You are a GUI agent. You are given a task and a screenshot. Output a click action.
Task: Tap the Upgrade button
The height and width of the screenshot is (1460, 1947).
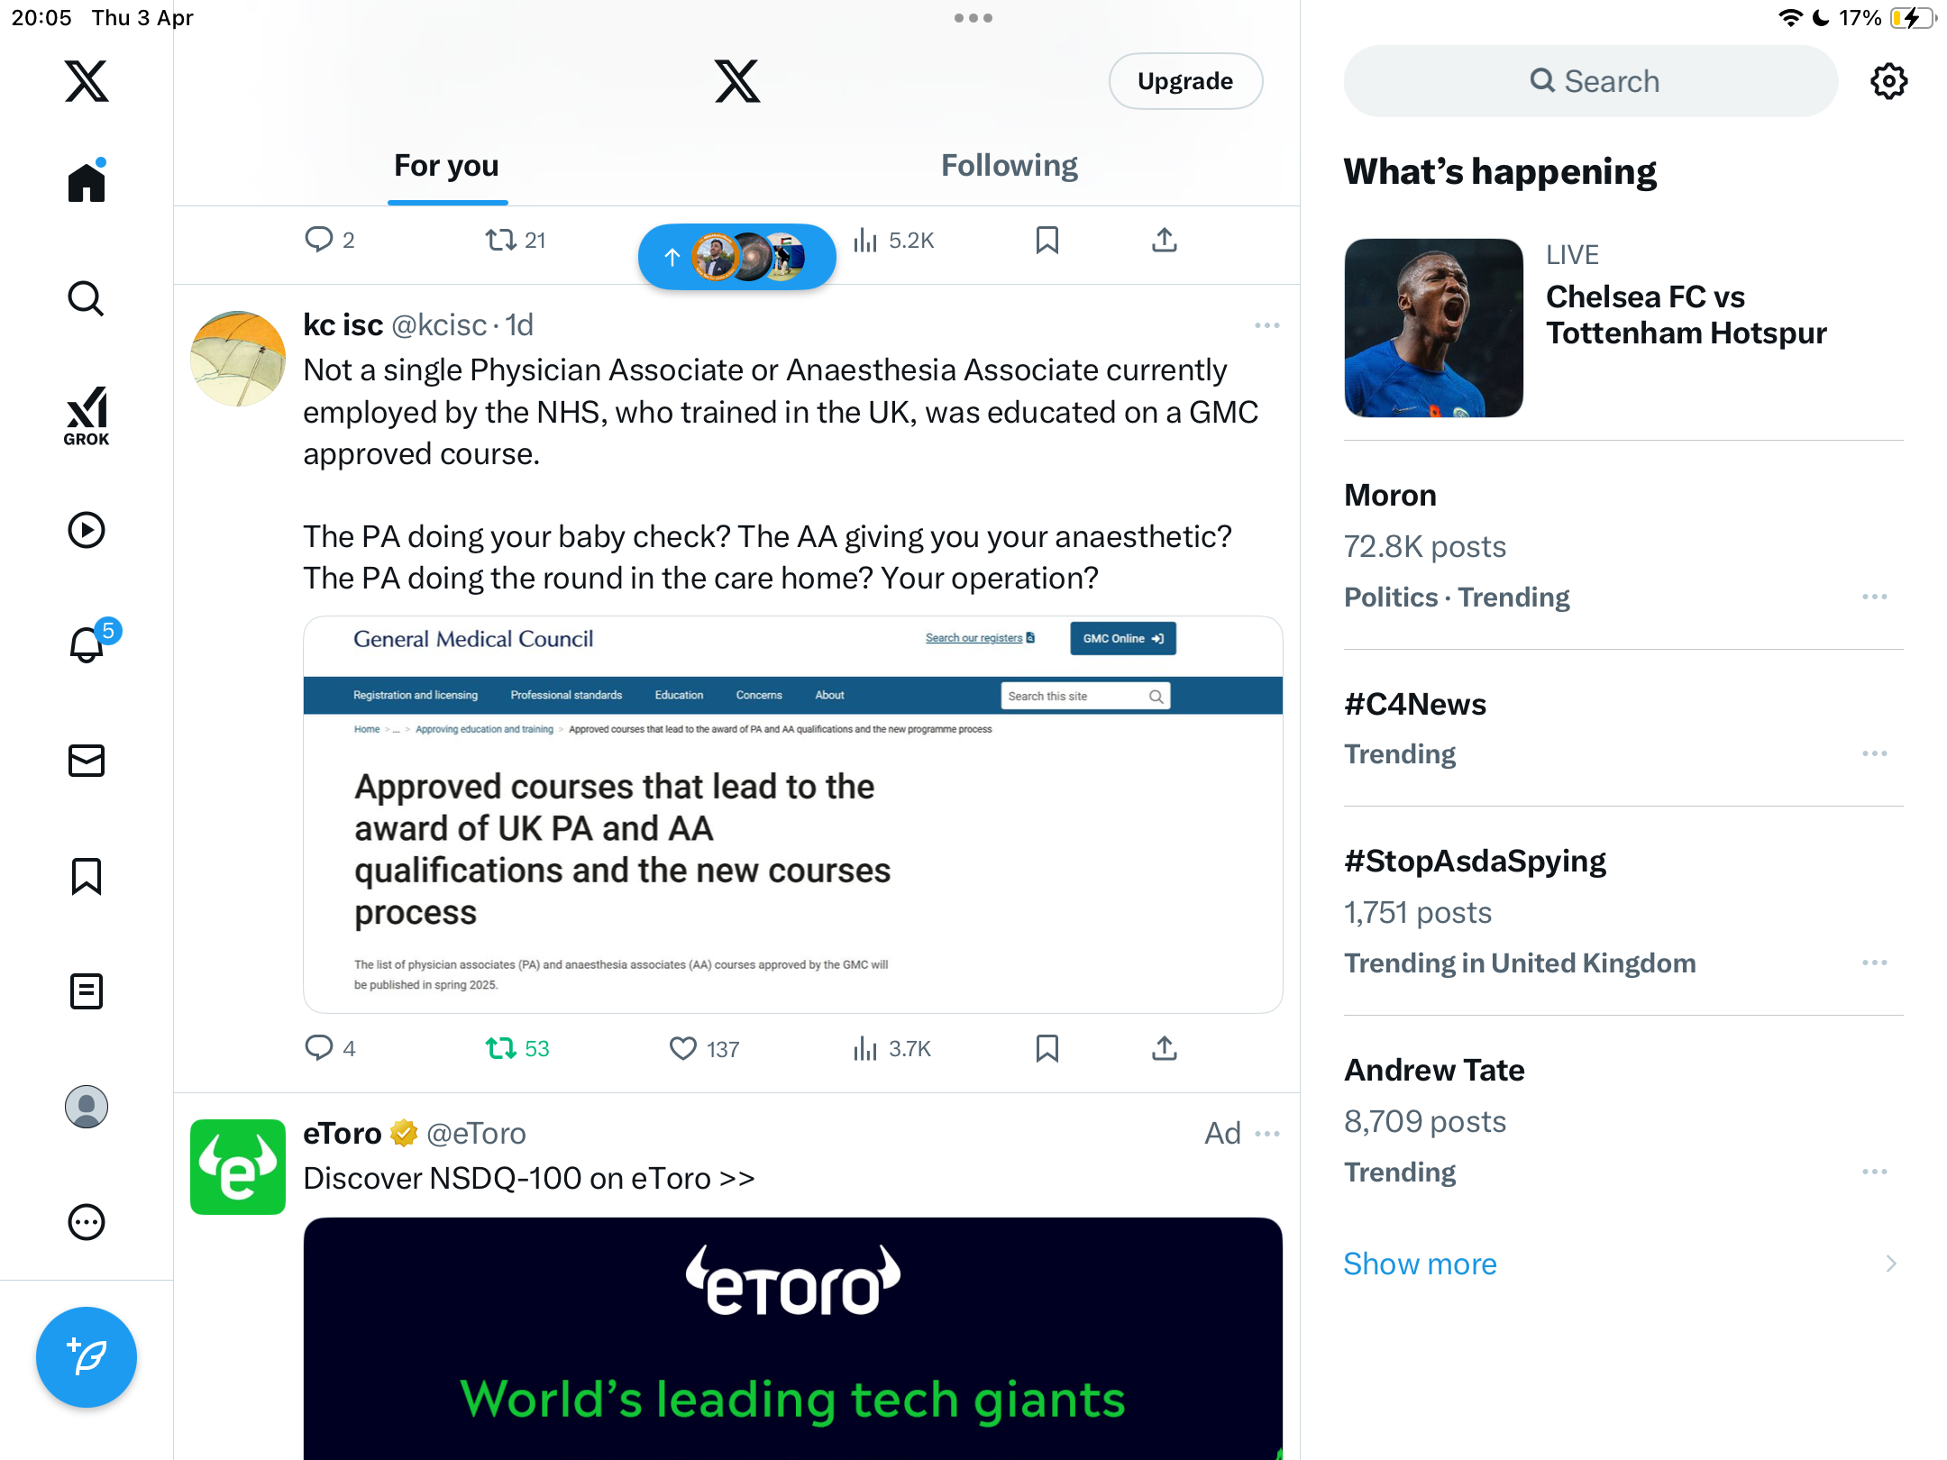tap(1185, 81)
